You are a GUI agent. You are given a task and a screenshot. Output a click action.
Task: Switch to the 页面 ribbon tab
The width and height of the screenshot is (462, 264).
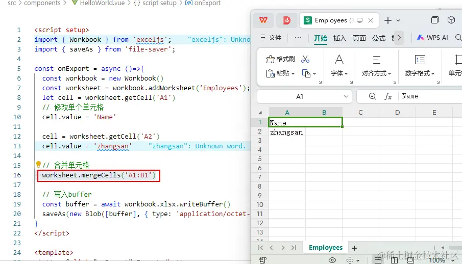click(359, 38)
